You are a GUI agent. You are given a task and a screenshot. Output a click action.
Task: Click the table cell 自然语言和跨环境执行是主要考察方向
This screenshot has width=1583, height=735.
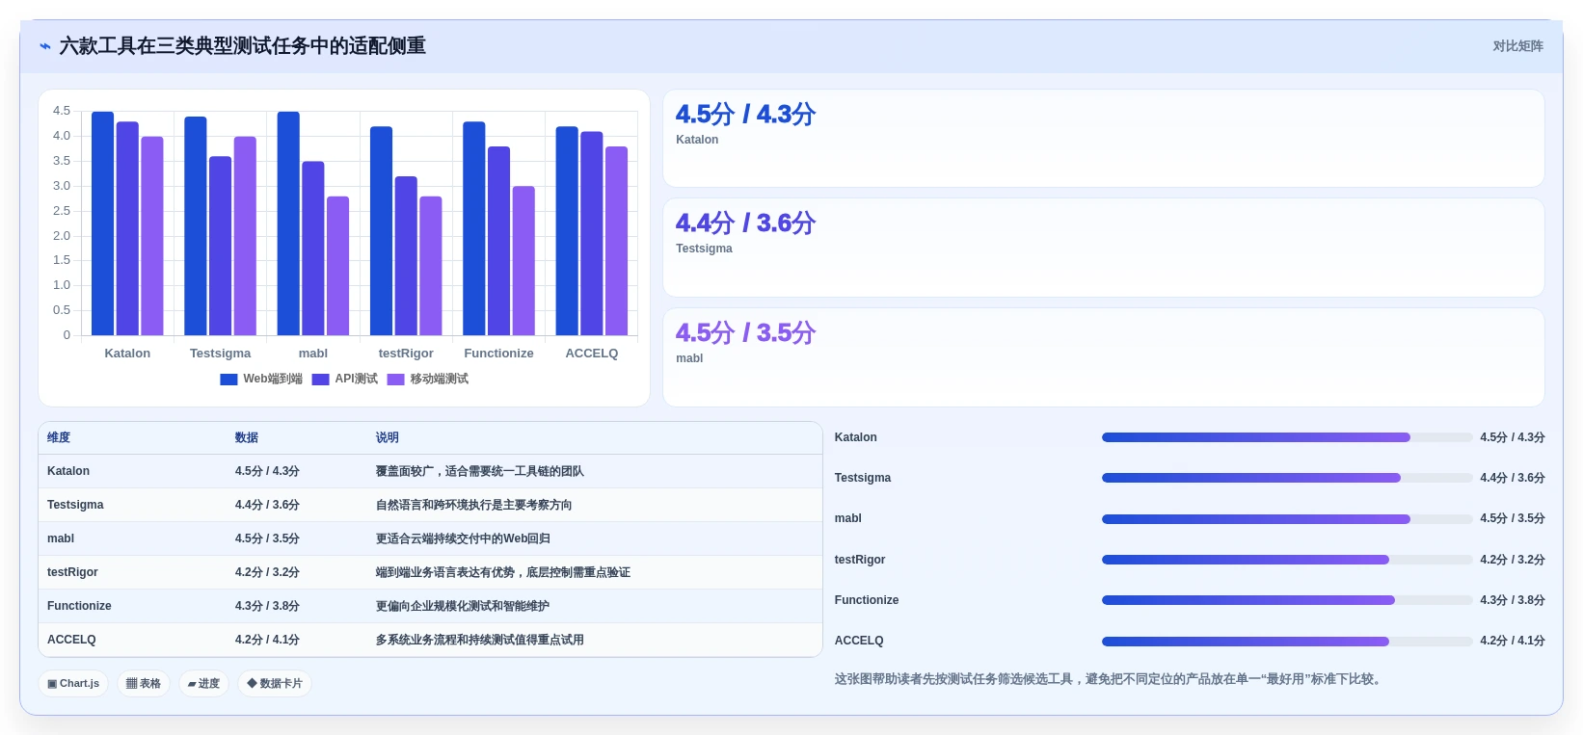pyautogui.click(x=474, y=505)
